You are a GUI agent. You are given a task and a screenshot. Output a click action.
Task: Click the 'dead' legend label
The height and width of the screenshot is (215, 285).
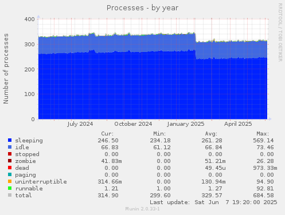pos(22,168)
